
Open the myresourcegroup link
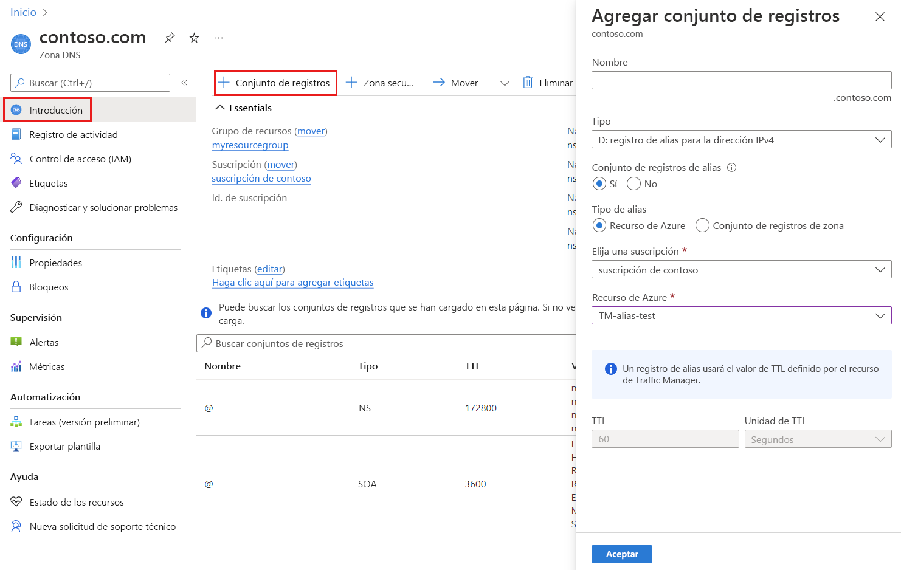pyautogui.click(x=250, y=145)
